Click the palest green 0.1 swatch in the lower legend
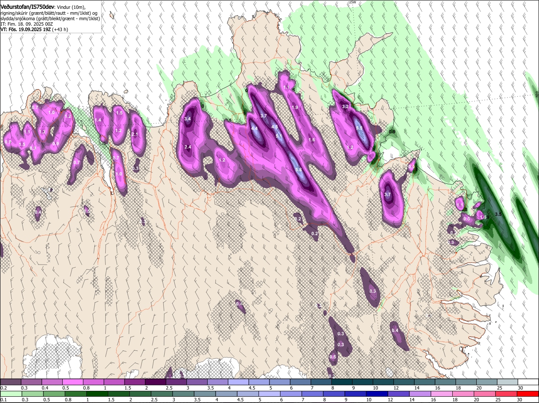 pos(11,394)
